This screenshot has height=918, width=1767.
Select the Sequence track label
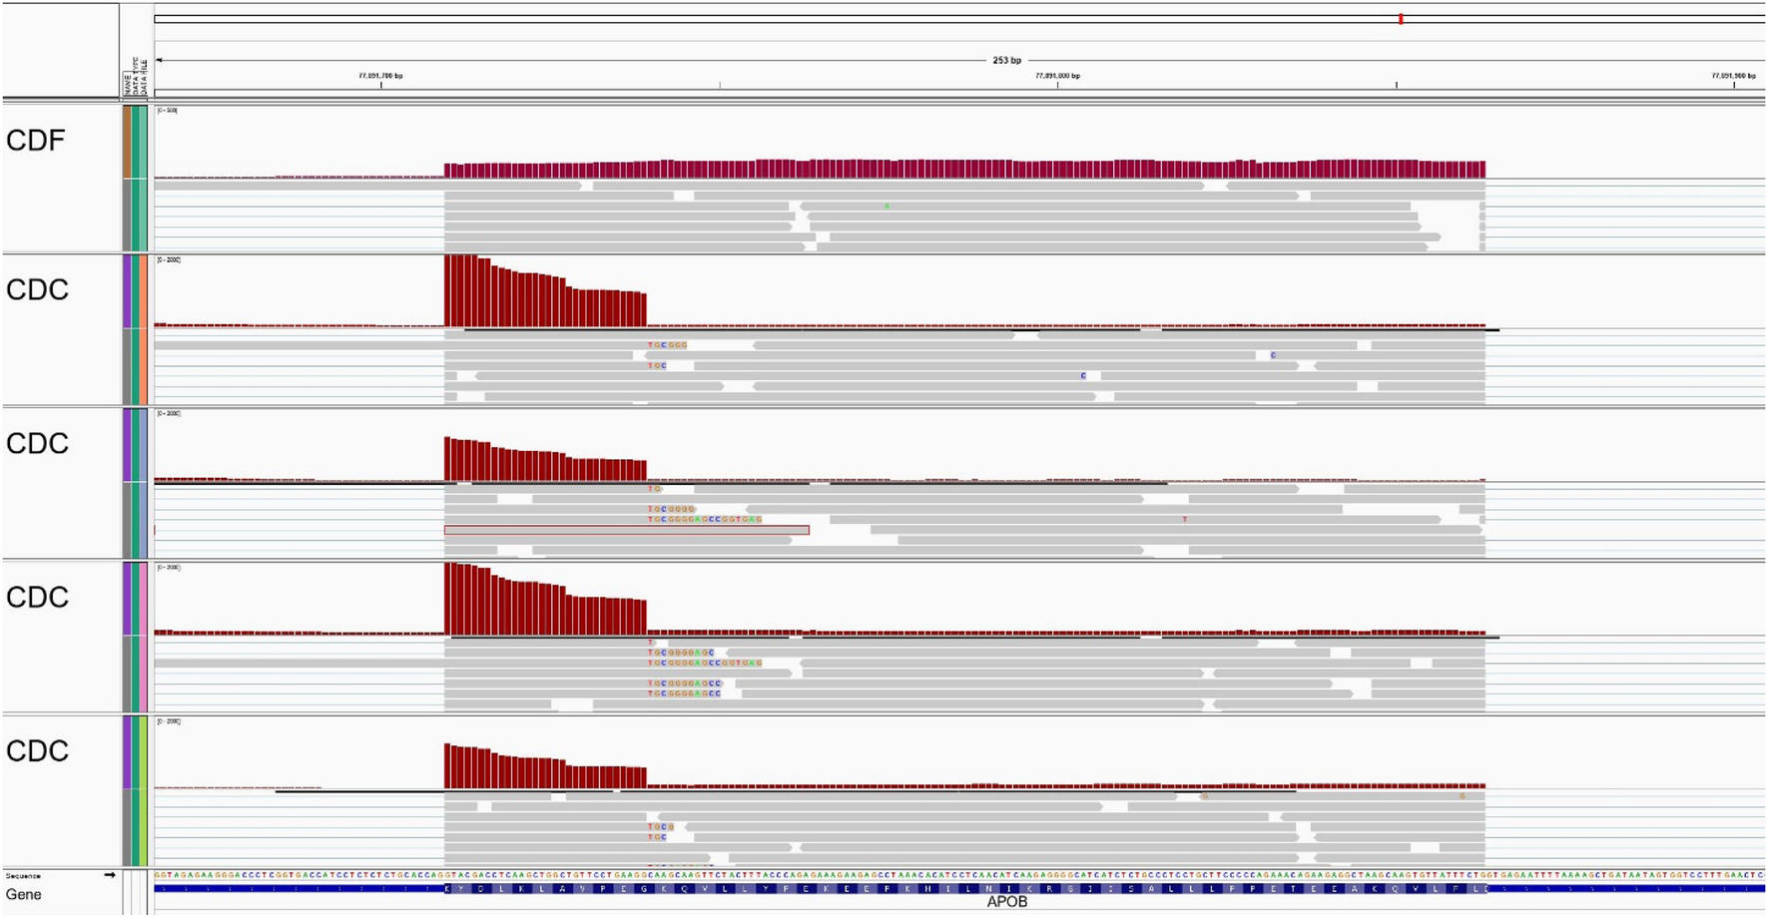pyautogui.click(x=23, y=875)
